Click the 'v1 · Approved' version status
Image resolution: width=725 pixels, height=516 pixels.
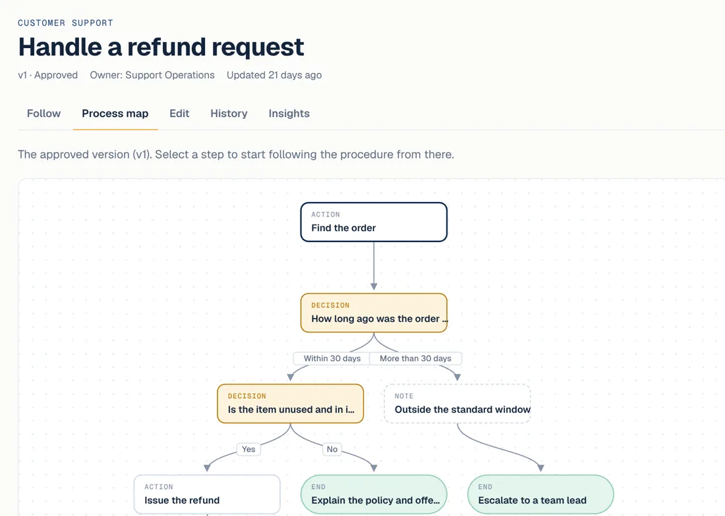click(x=47, y=75)
